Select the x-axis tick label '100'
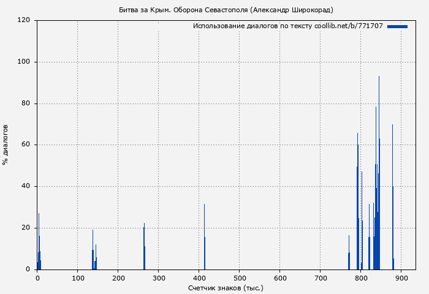 point(77,278)
